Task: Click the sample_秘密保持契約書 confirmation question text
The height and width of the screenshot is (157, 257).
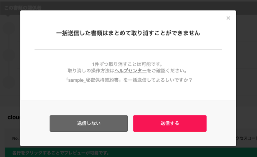Action: coord(128,80)
